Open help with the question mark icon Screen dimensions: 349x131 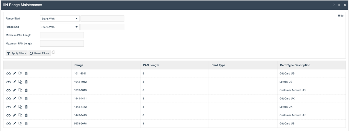(334, 5)
